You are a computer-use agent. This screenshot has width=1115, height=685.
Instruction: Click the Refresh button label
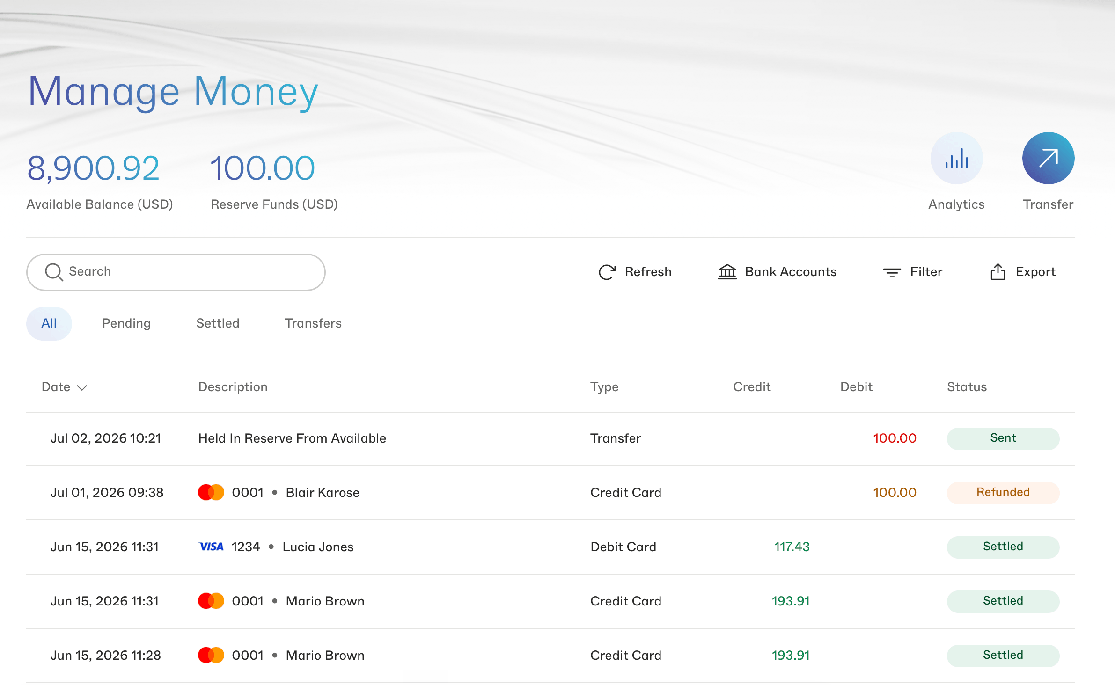[648, 272]
